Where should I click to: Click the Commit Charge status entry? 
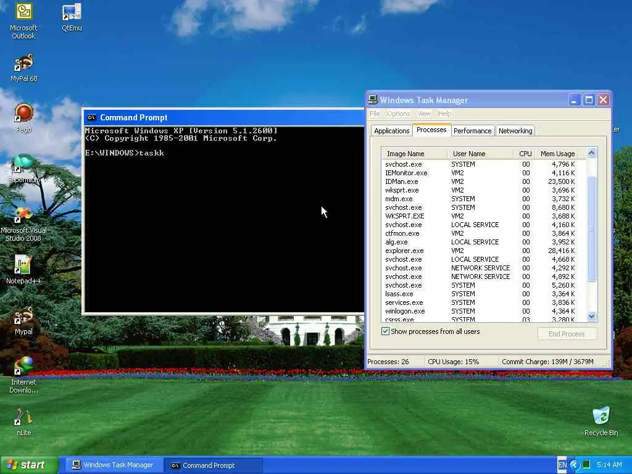point(547,362)
